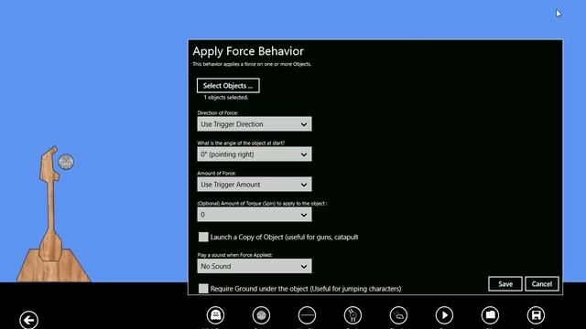Select the wooden catapult arm object
The width and height of the screenshot is (586, 329).
[50, 209]
